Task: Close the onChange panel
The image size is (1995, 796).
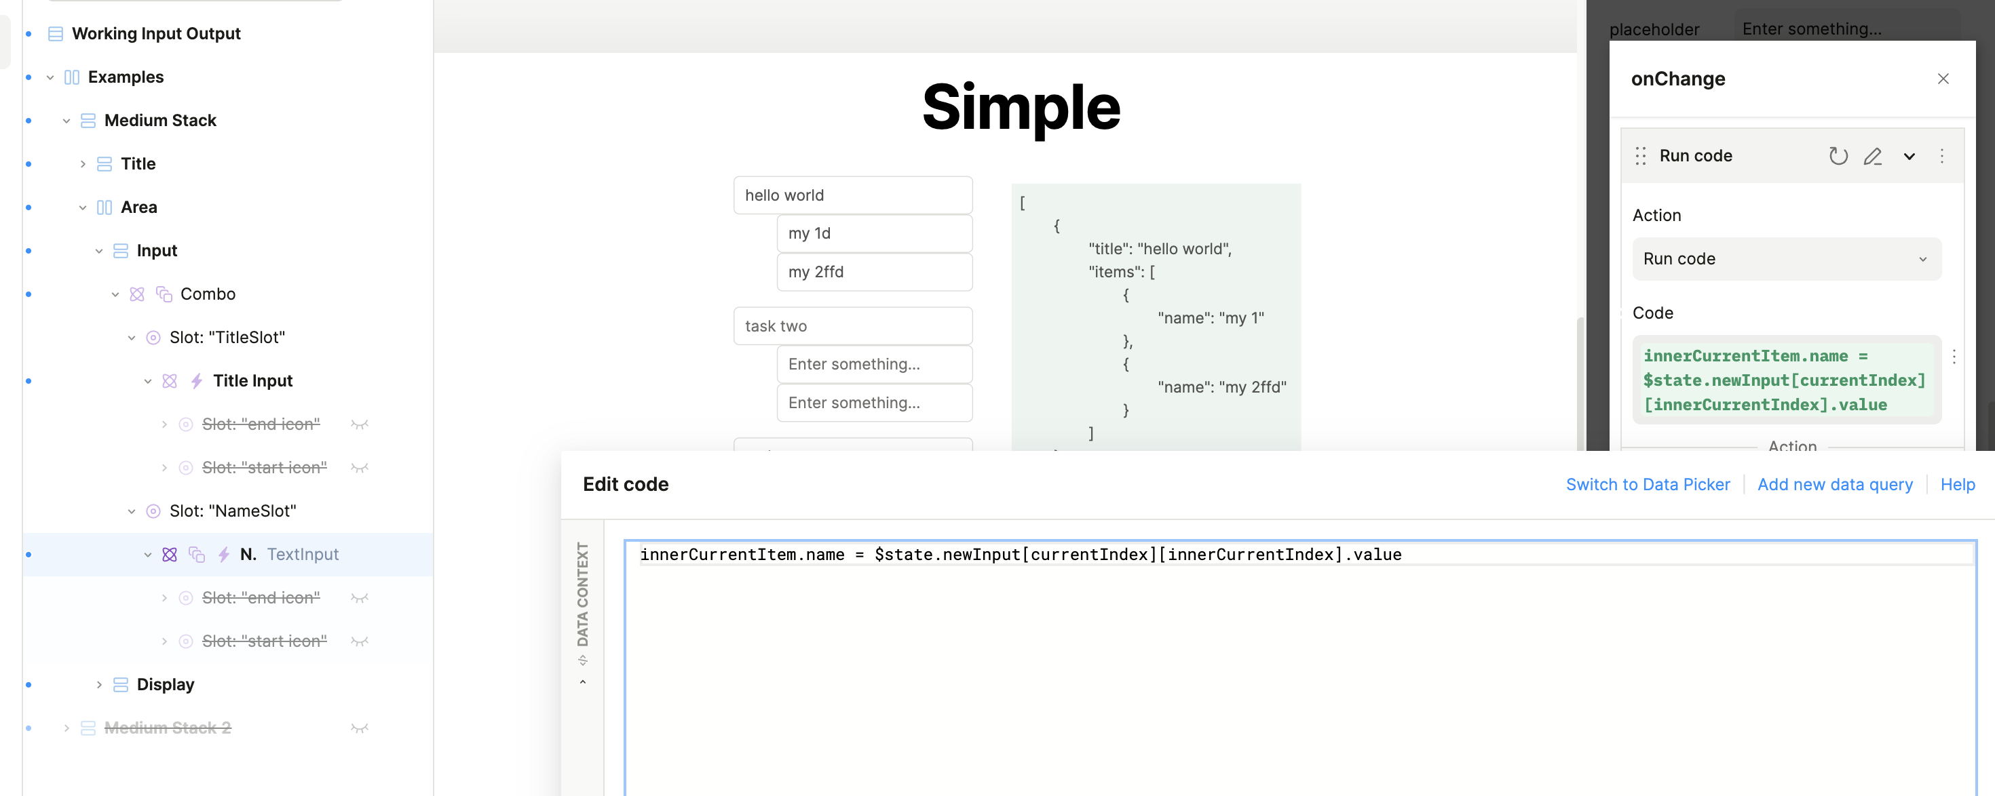Action: (1942, 79)
